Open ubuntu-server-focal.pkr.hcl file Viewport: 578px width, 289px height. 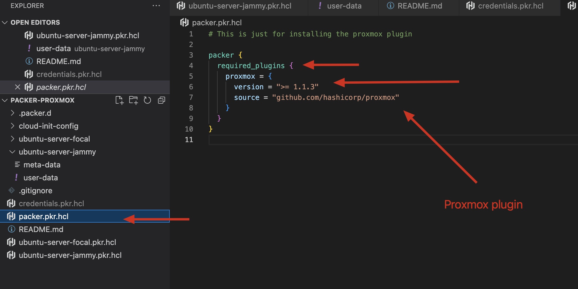[85, 242]
